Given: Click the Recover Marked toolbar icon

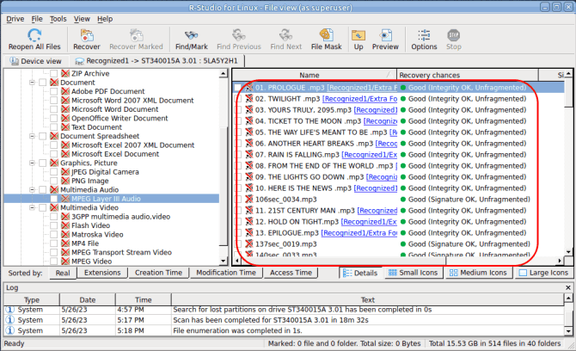Looking at the screenshot, I should pos(136,35).
